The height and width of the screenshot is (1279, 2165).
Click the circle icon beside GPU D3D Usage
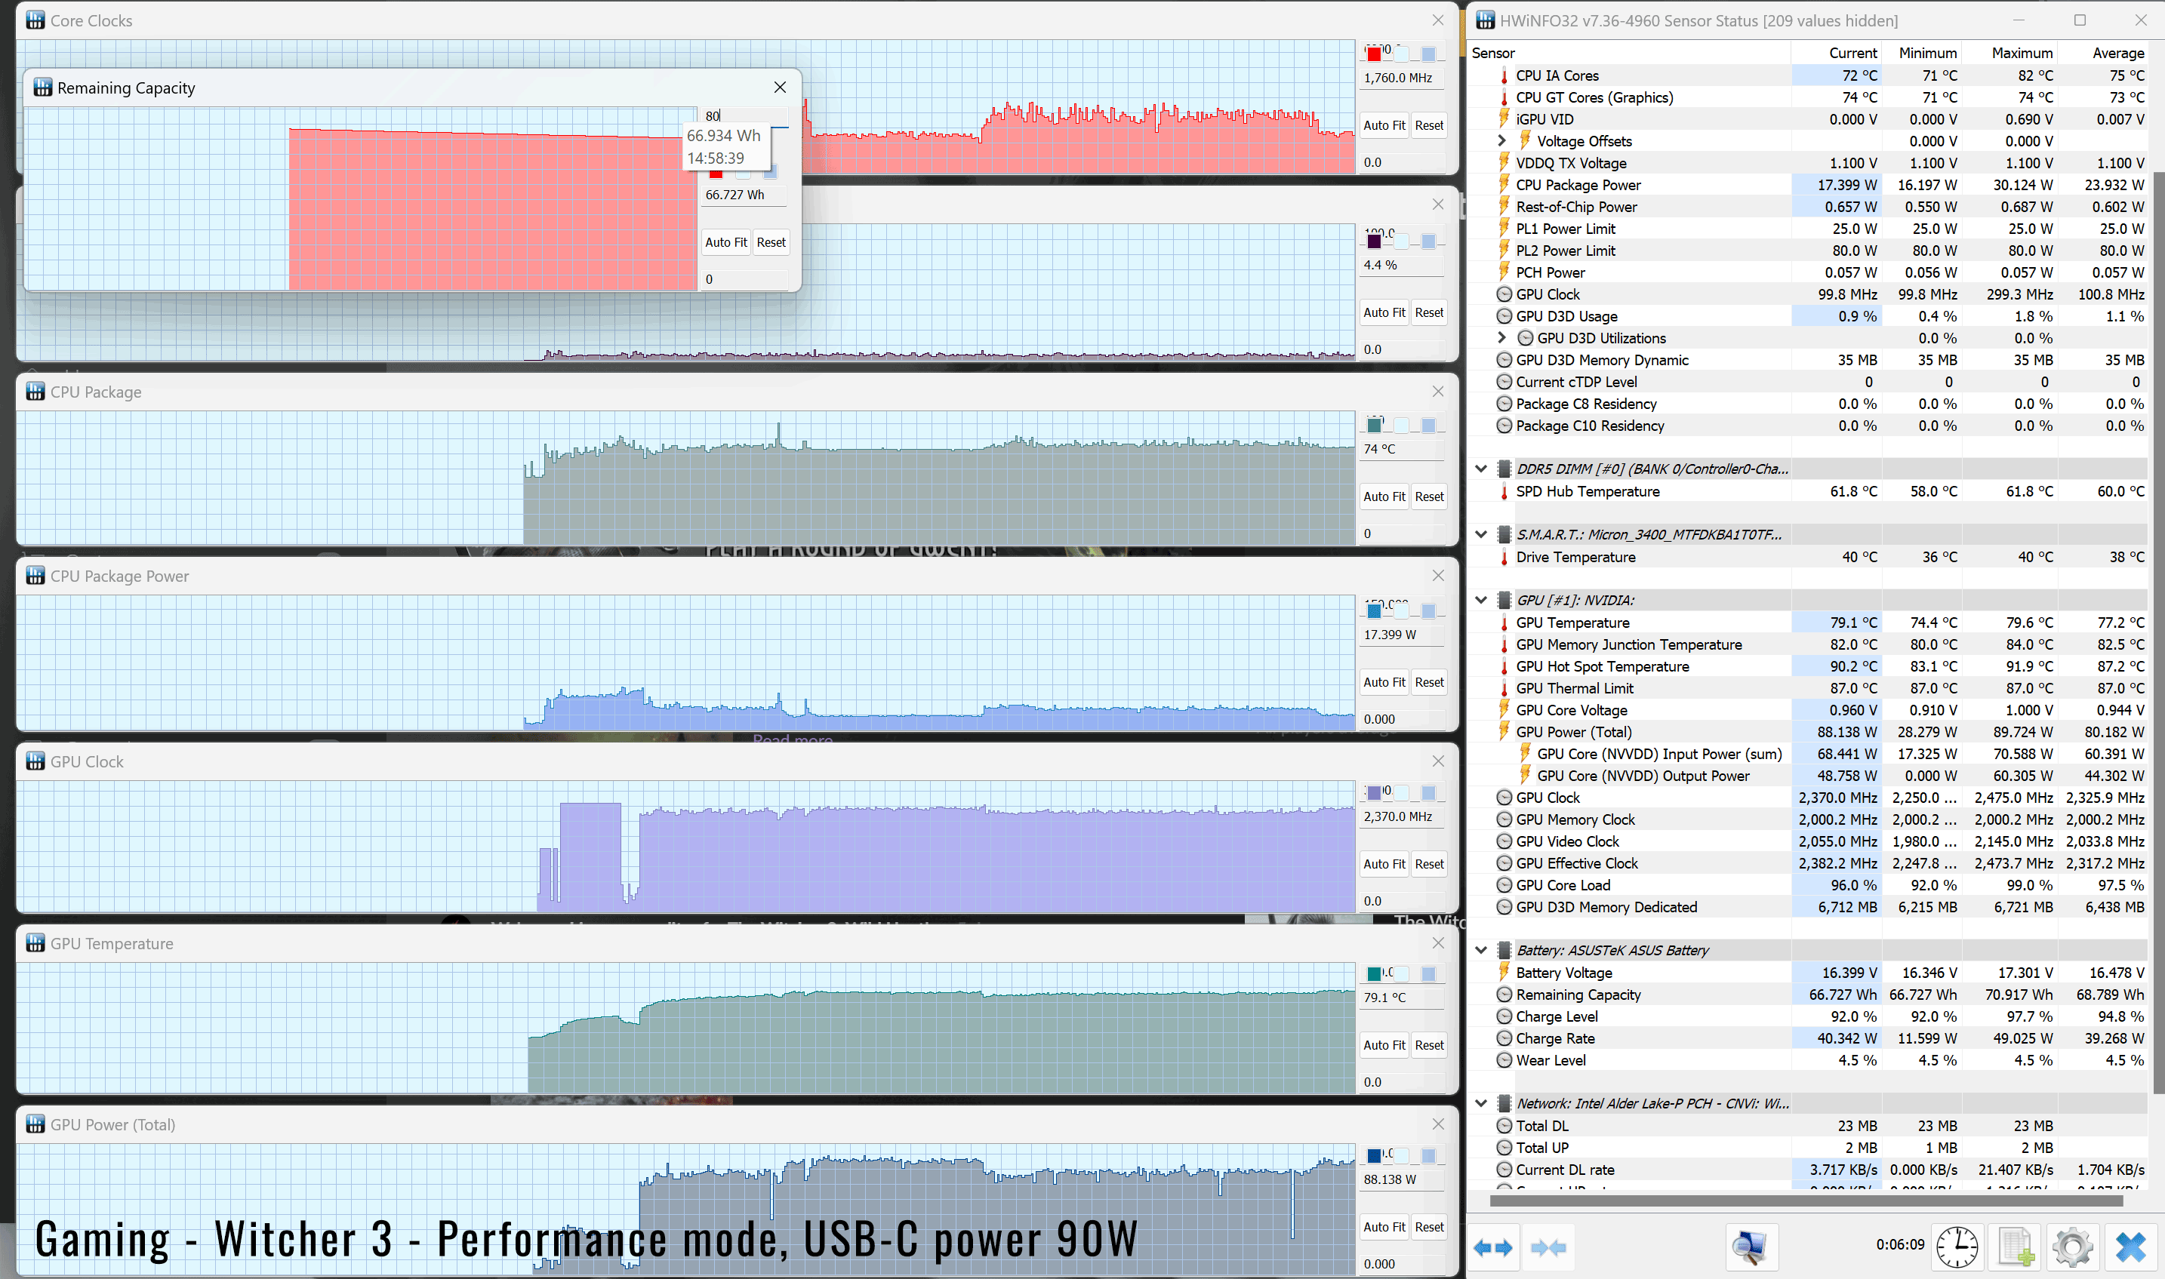pos(1504,316)
